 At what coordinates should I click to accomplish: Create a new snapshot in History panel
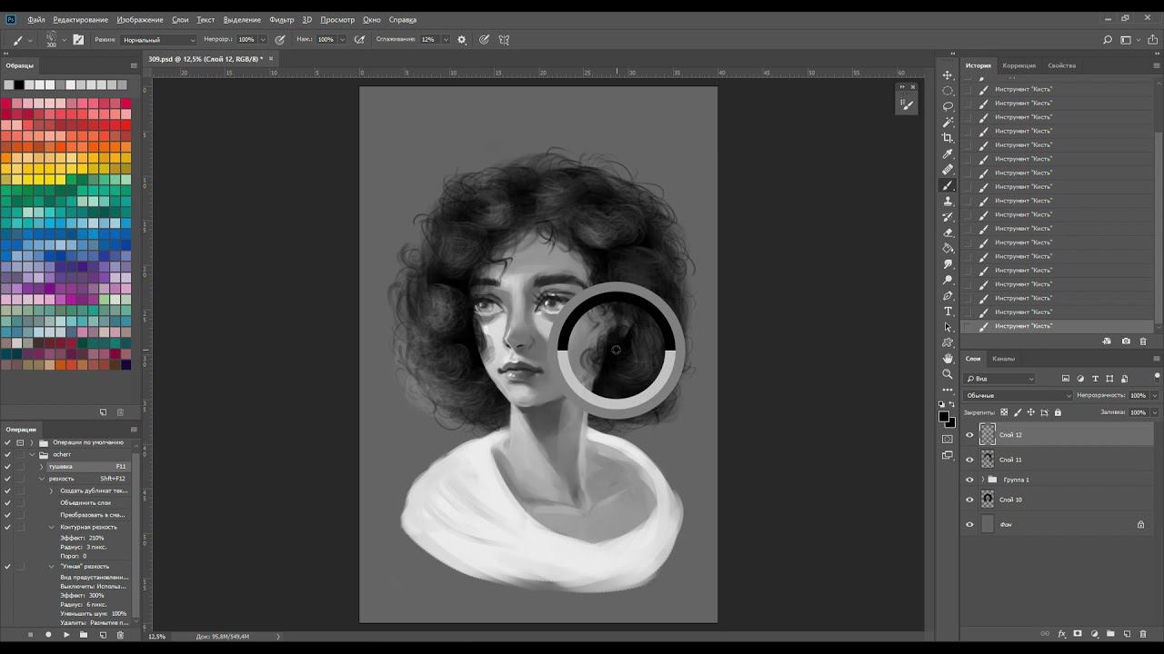click(x=1126, y=342)
